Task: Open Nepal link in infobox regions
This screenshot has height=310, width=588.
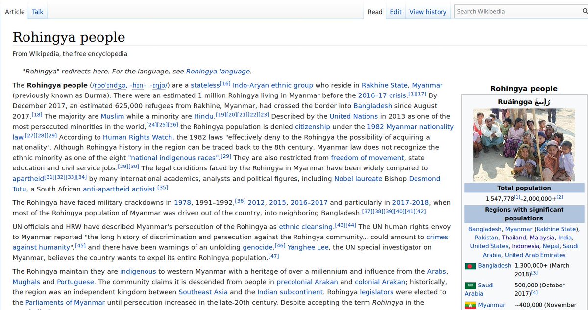Action: pos(551,246)
